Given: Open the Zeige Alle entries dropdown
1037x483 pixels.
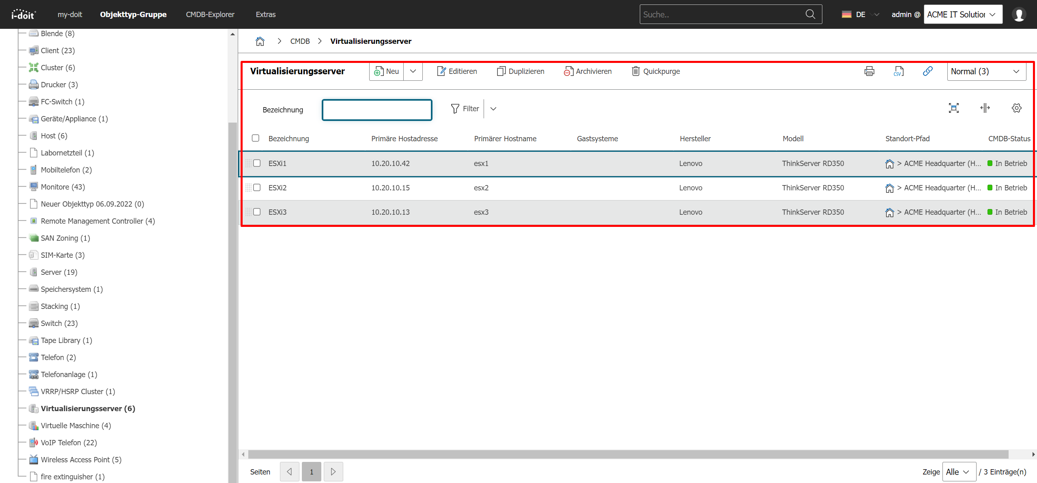Looking at the screenshot, I should click(x=959, y=472).
